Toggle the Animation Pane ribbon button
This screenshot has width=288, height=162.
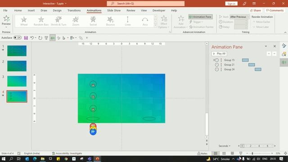tap(200, 17)
